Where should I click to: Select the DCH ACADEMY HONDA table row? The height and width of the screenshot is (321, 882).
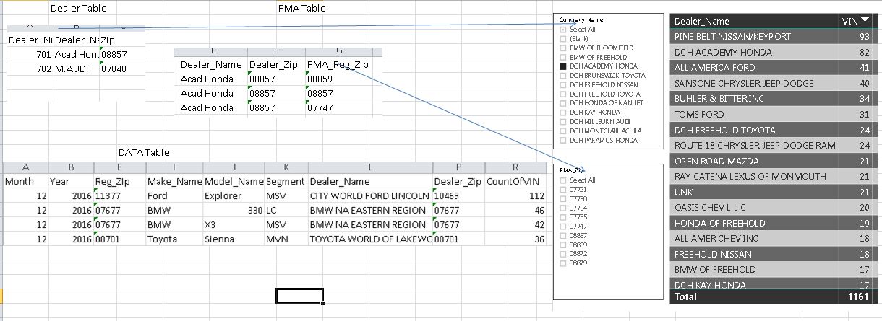tap(773, 52)
